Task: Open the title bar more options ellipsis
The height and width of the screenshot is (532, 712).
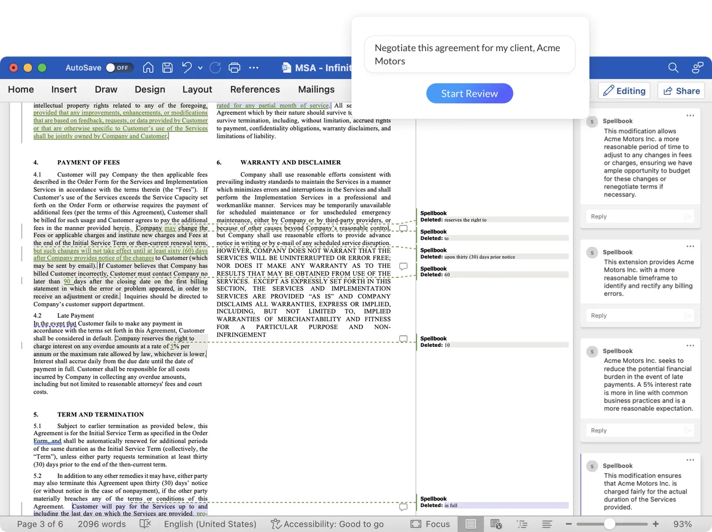Action: [254, 68]
